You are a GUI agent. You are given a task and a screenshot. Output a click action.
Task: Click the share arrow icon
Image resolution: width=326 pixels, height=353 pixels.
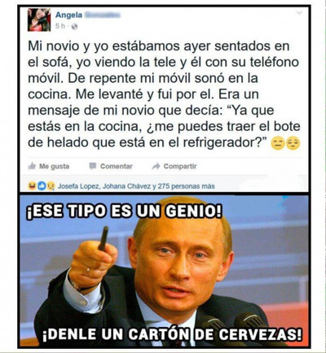click(x=156, y=166)
